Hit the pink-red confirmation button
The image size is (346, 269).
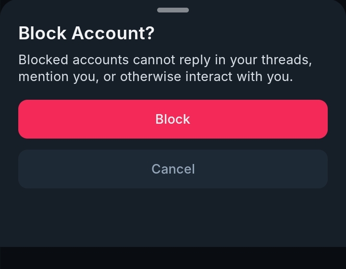[x=173, y=119]
